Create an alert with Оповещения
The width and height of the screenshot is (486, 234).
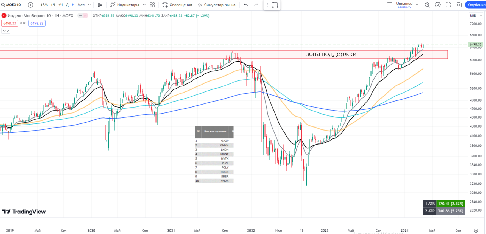click(177, 5)
